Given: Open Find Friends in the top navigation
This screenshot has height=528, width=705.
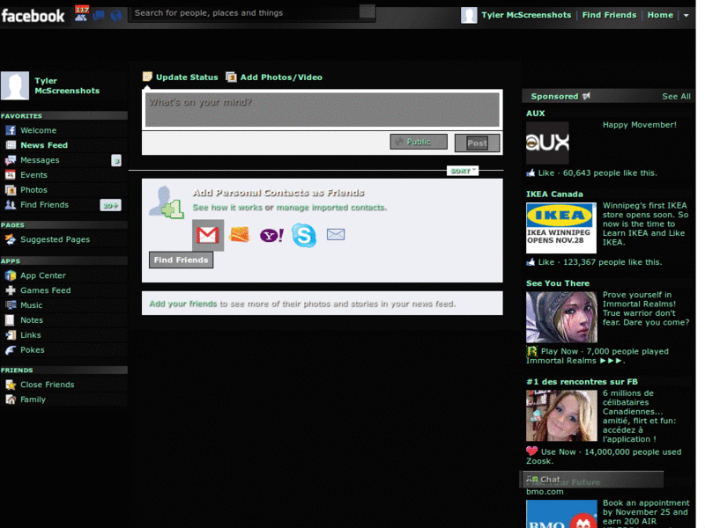Looking at the screenshot, I should tap(609, 15).
